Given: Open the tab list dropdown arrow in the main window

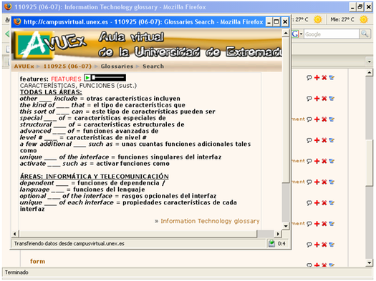Looking at the screenshot, I should tap(369, 62).
